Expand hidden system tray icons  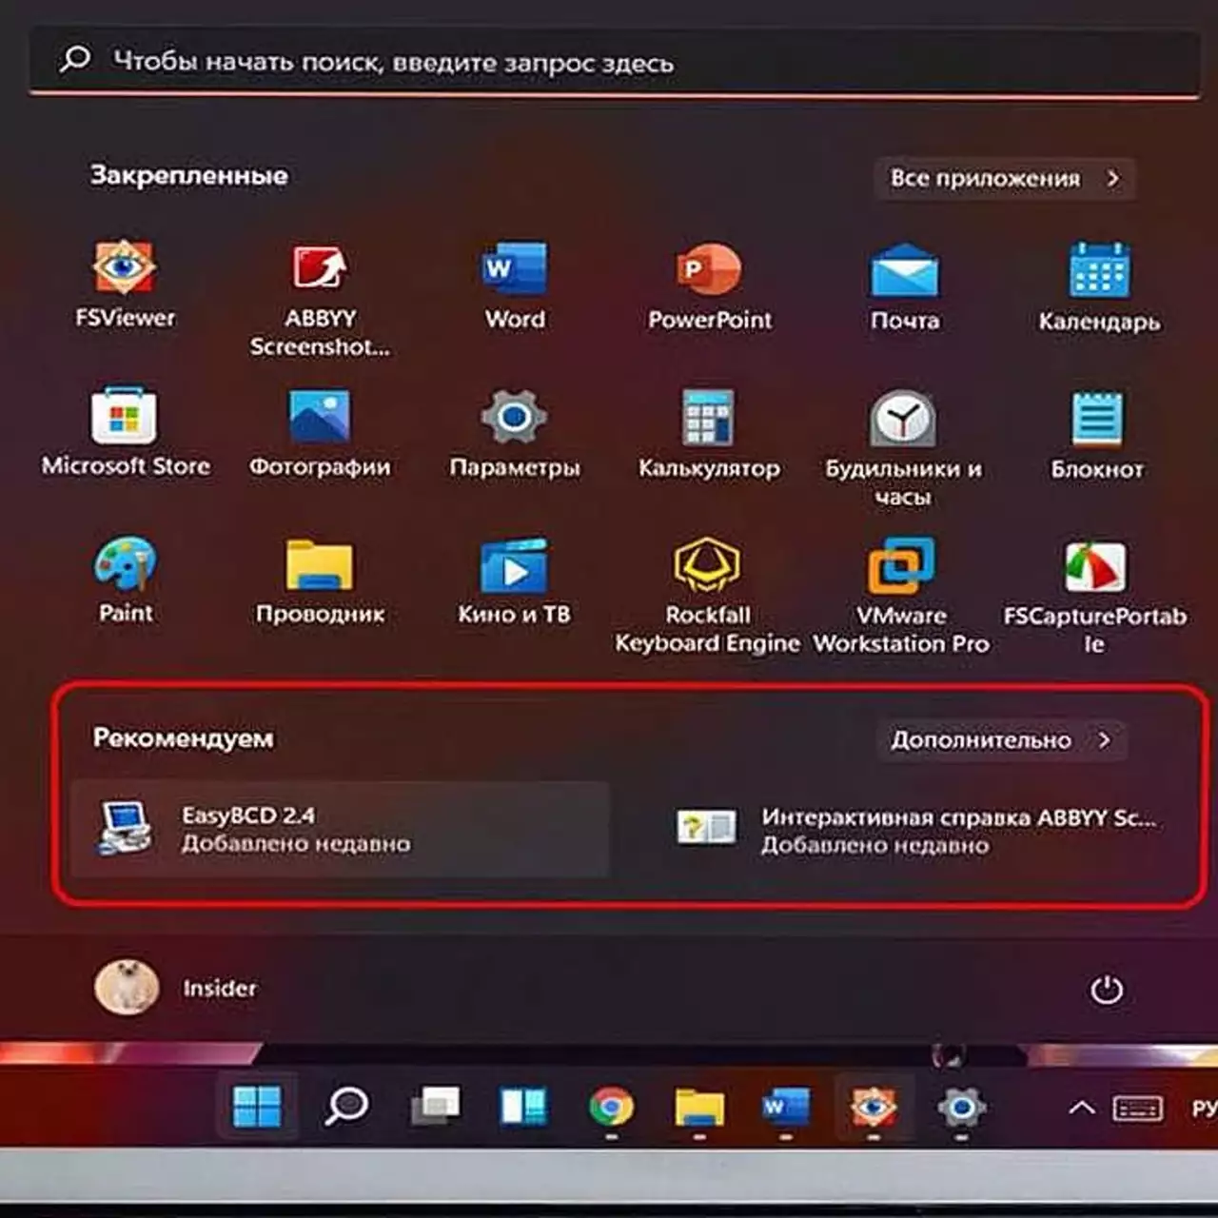pyautogui.click(x=1081, y=1109)
